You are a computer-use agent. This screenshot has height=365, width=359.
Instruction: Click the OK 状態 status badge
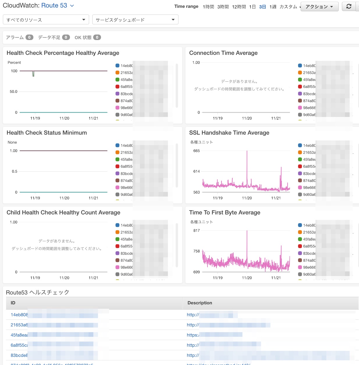(x=98, y=37)
